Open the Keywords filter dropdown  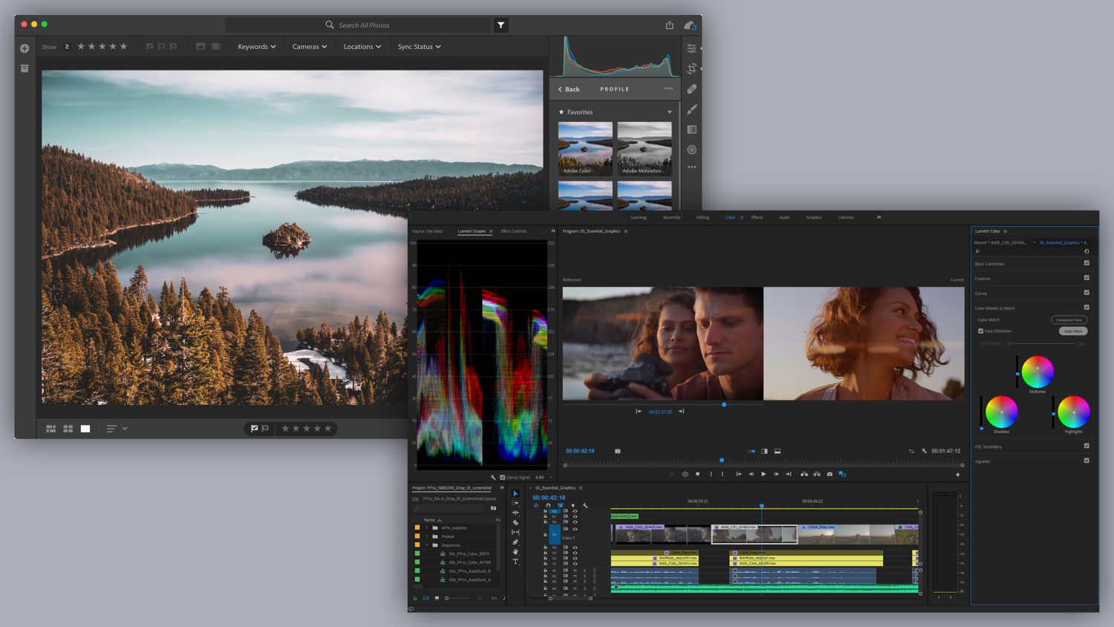[x=256, y=47]
